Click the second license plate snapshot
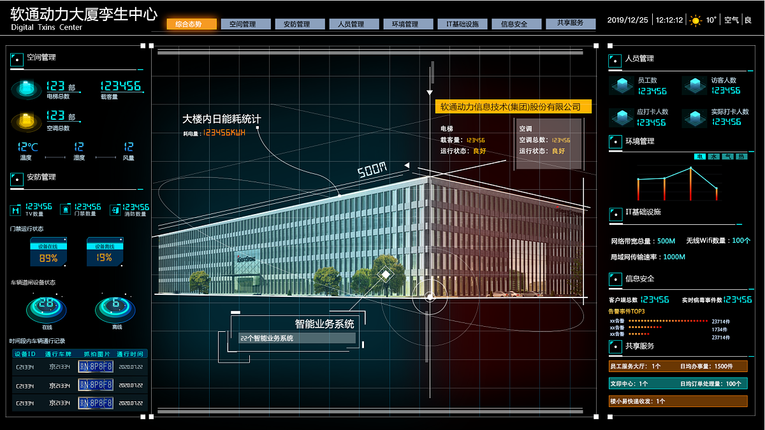The image size is (765, 430). (96, 385)
